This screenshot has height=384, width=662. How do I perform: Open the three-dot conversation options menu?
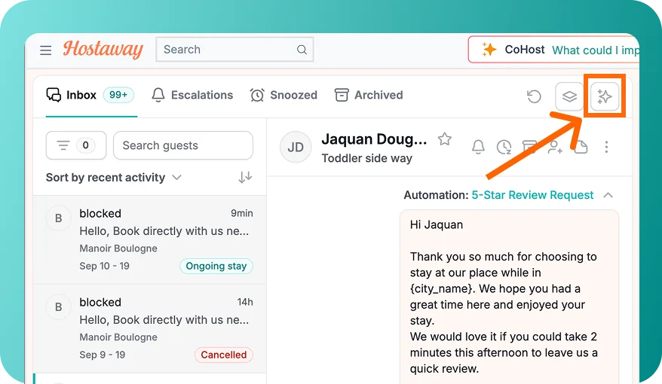(x=606, y=147)
